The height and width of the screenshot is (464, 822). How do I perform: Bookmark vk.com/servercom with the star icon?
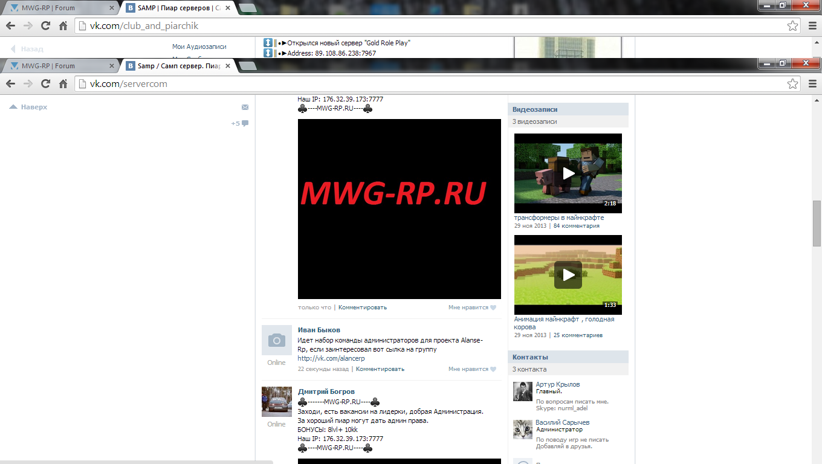[x=793, y=84]
